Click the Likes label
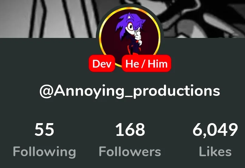Image resolution: width=245 pixels, height=168 pixels. pos(215,151)
